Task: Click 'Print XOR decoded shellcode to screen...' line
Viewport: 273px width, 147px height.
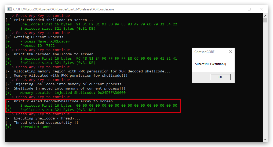Action: [x=53, y=54]
